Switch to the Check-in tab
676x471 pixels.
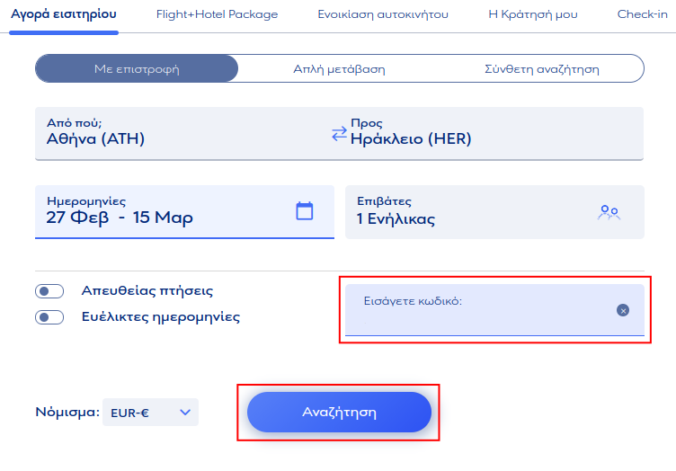tap(642, 14)
